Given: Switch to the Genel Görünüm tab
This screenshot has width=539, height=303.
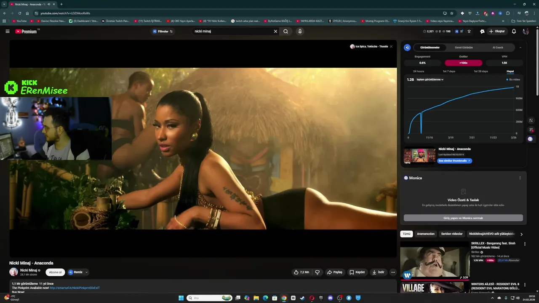Looking at the screenshot, I should (x=464, y=48).
